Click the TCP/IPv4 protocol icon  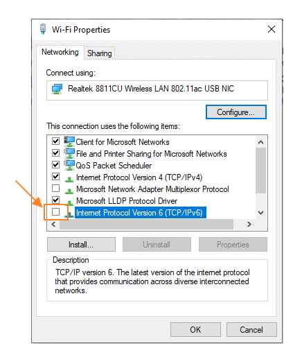(69, 179)
